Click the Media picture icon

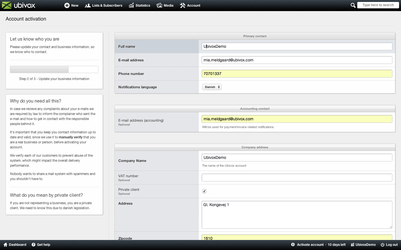(x=159, y=5)
